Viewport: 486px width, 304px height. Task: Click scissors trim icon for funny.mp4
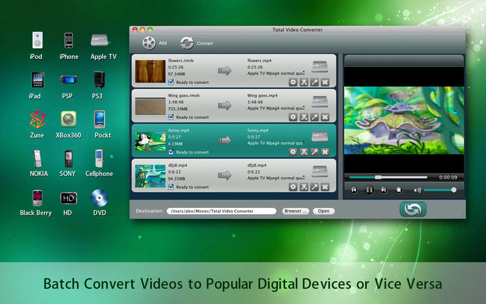(x=304, y=152)
